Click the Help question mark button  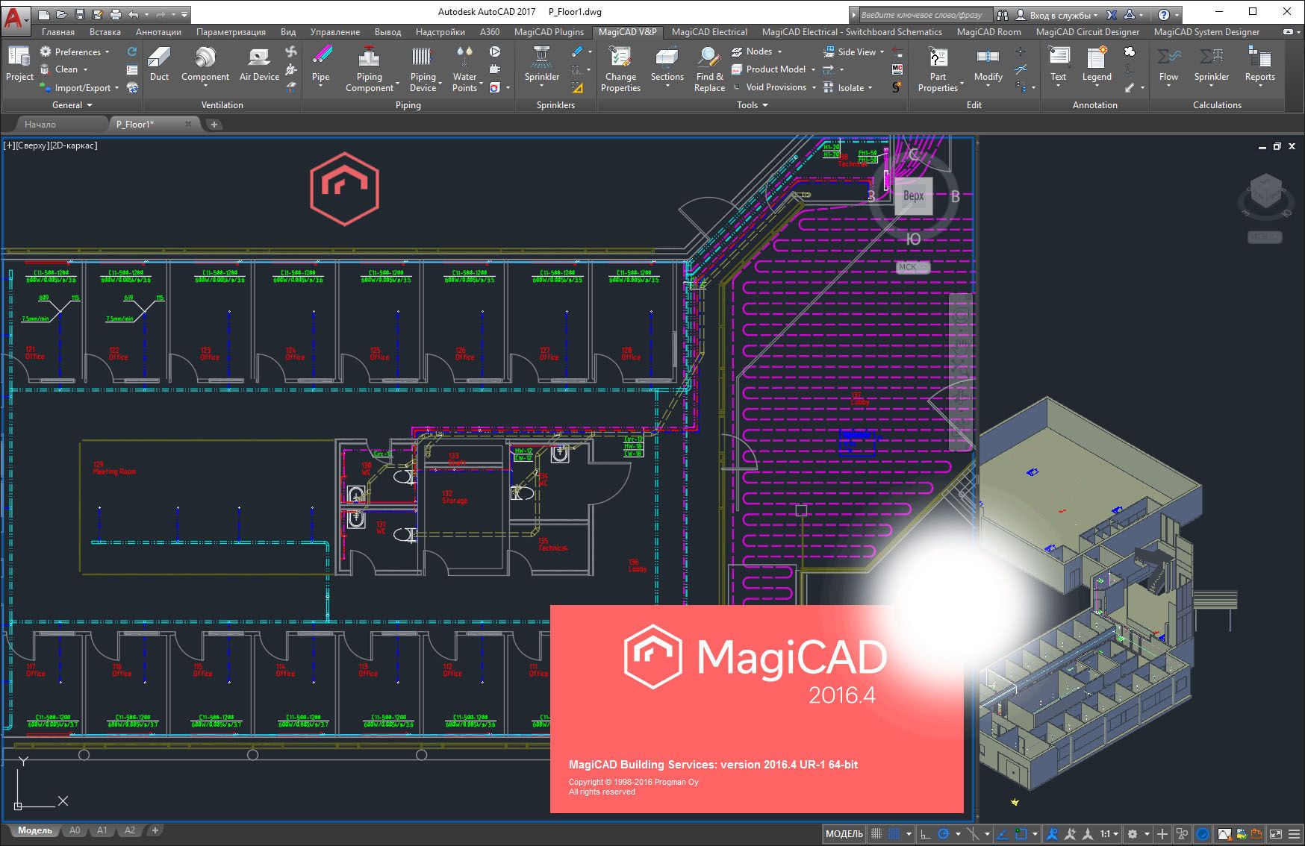coord(1164,14)
